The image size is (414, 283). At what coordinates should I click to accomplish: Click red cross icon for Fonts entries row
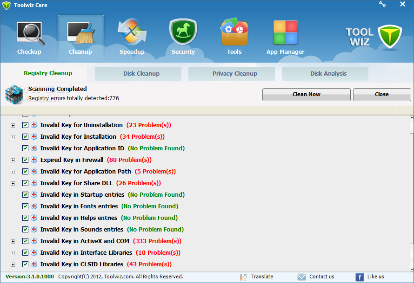[x=34, y=206]
